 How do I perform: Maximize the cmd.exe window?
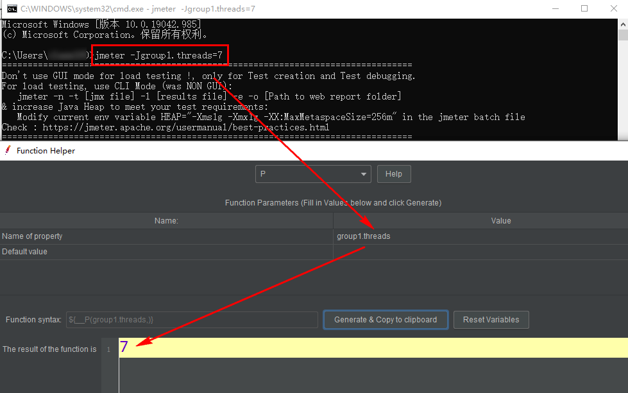[584, 8]
